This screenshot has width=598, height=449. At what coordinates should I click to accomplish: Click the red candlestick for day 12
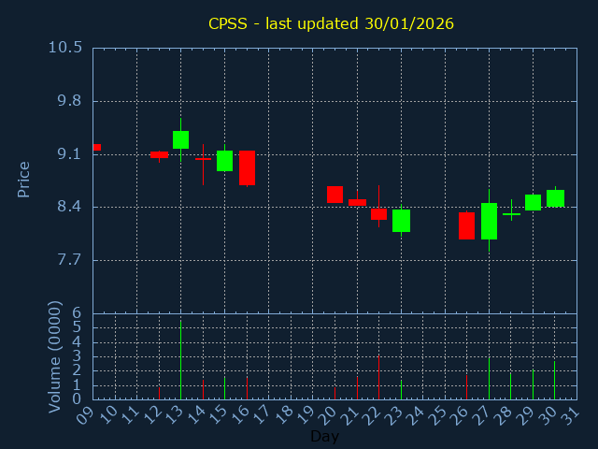(x=159, y=154)
